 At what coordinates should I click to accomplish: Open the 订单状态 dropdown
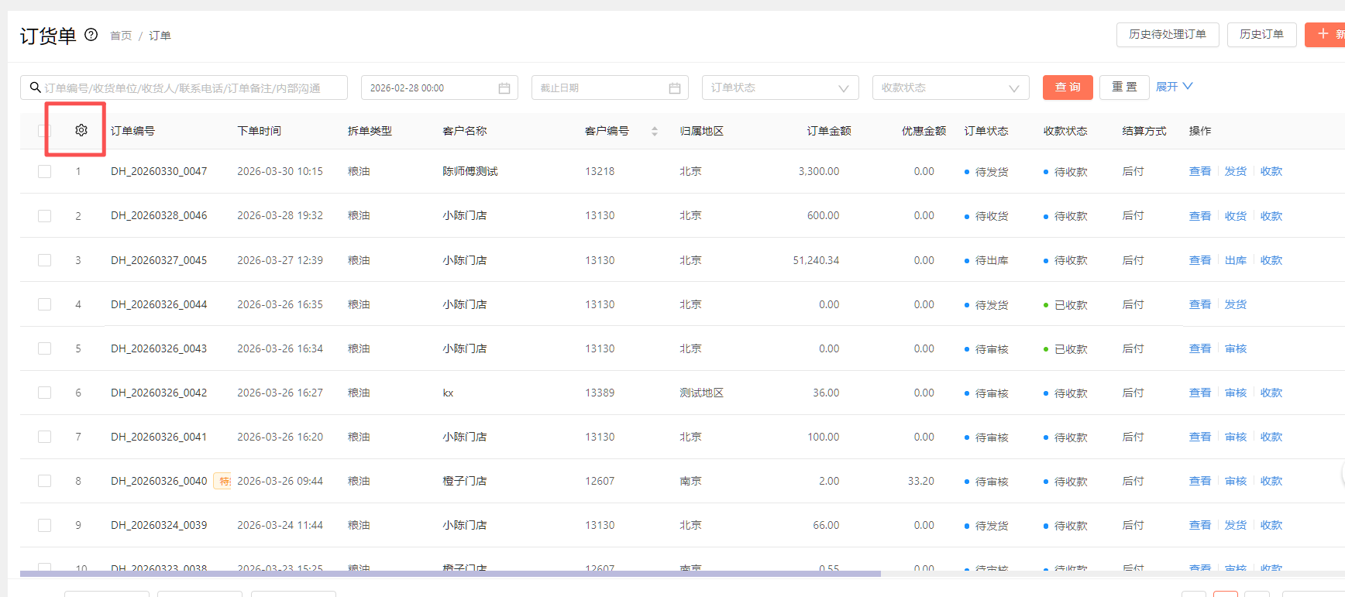(x=780, y=87)
